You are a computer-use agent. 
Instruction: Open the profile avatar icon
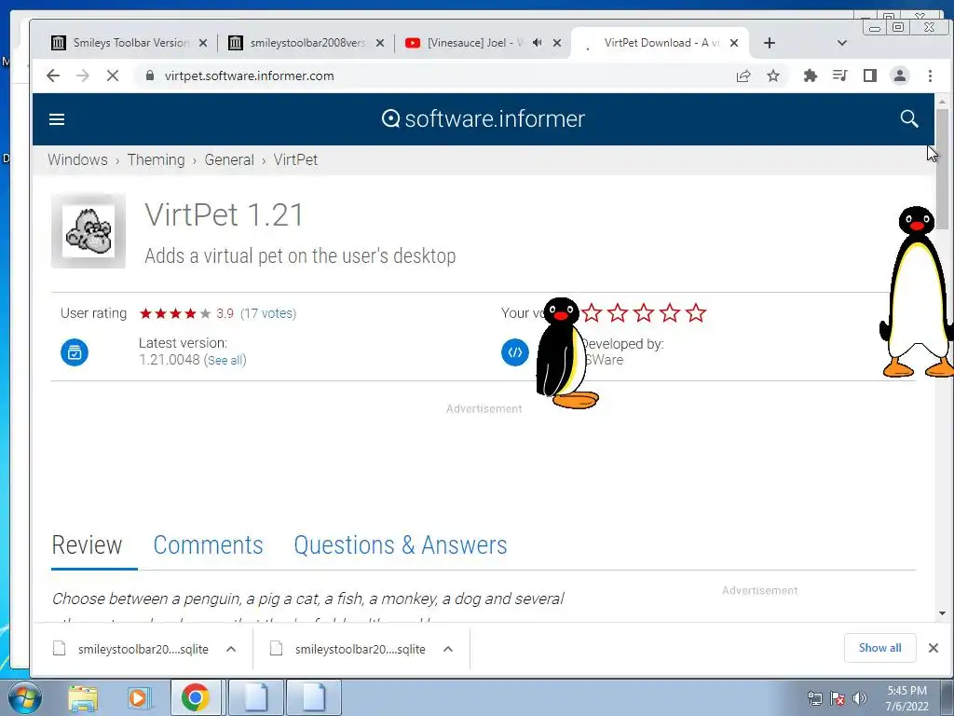tap(900, 76)
